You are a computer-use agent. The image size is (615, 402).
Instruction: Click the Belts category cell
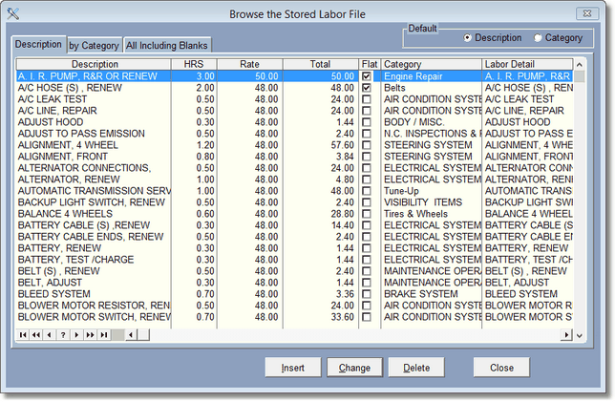pyautogui.click(x=394, y=88)
